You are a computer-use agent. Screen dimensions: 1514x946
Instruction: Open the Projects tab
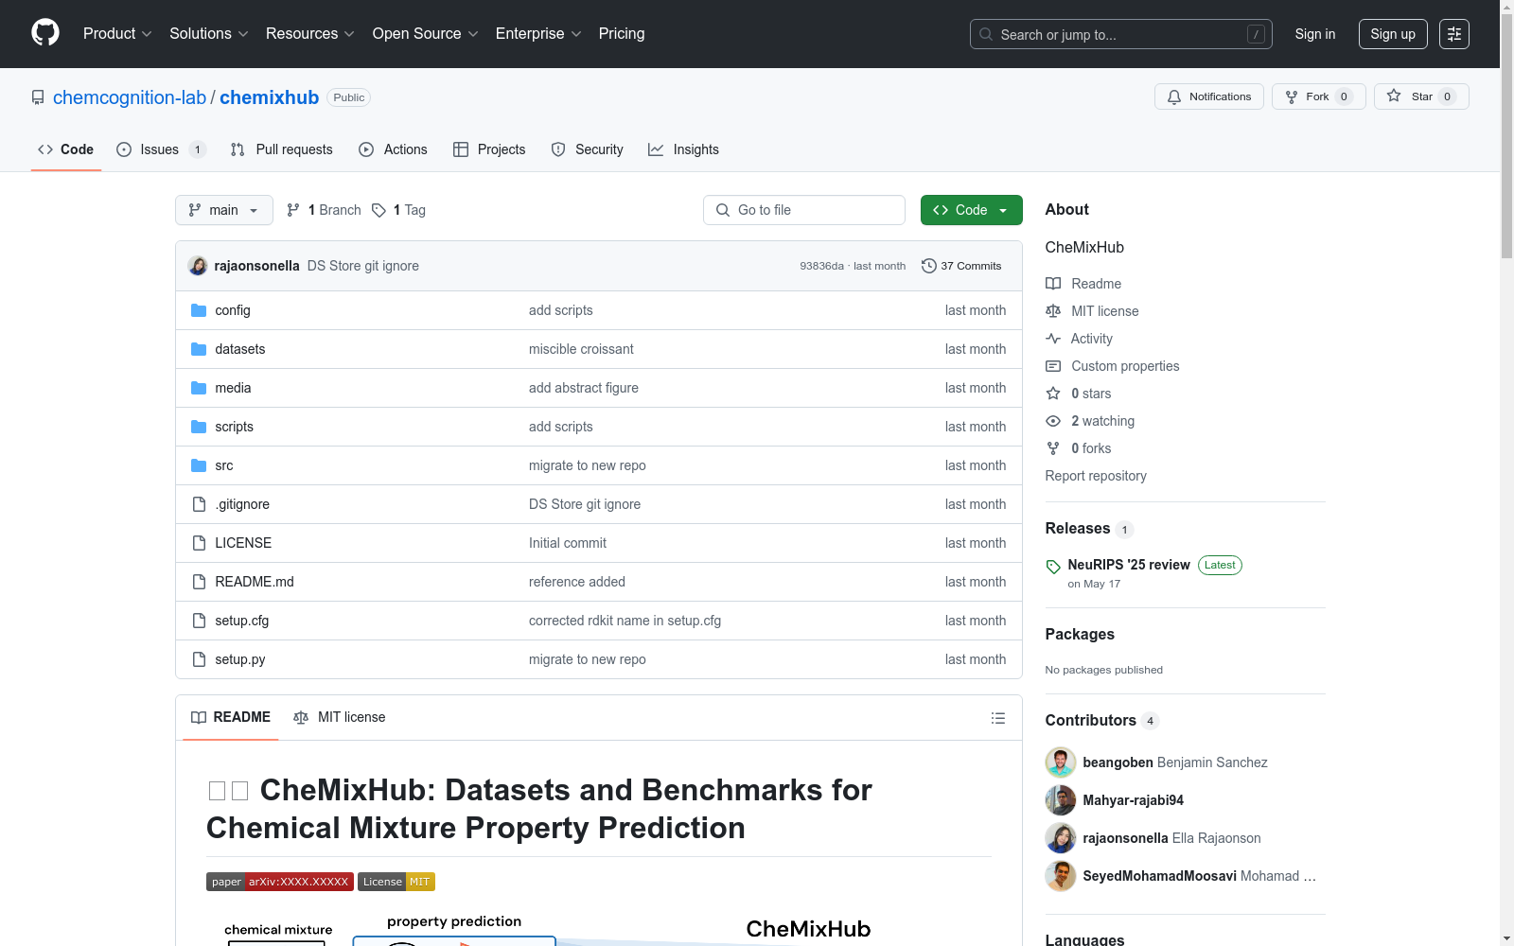(x=489, y=149)
